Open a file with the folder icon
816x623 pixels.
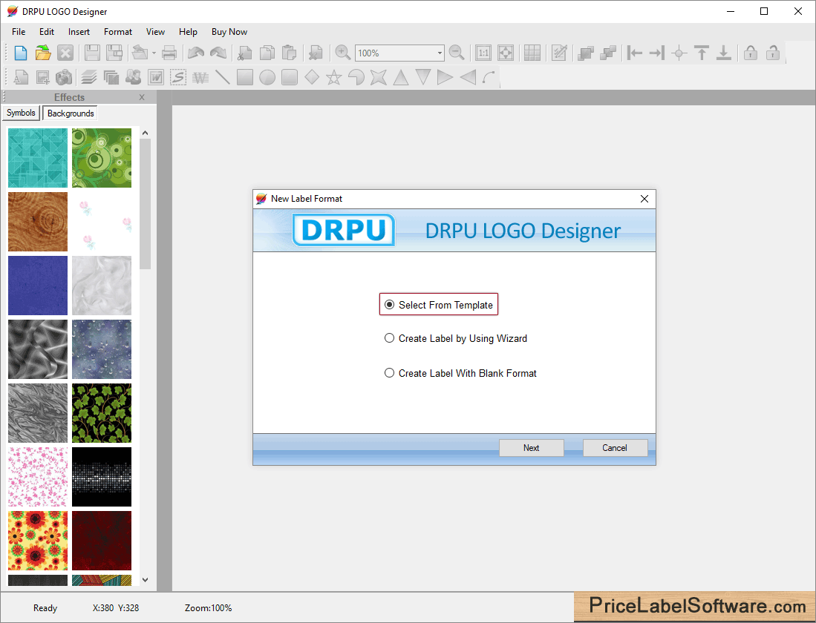click(x=43, y=53)
